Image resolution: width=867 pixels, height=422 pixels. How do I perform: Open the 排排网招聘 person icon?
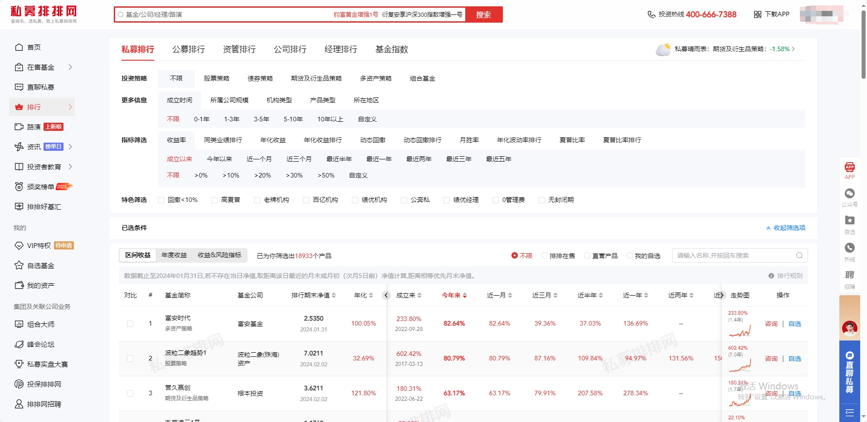coord(19,404)
